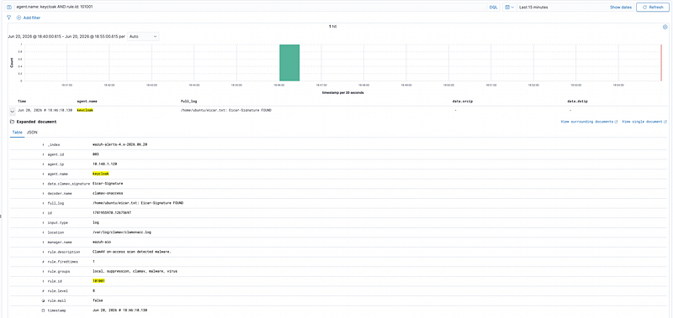The image size is (673, 318).
Task: Click the full_log field type icon
Action: point(43,203)
